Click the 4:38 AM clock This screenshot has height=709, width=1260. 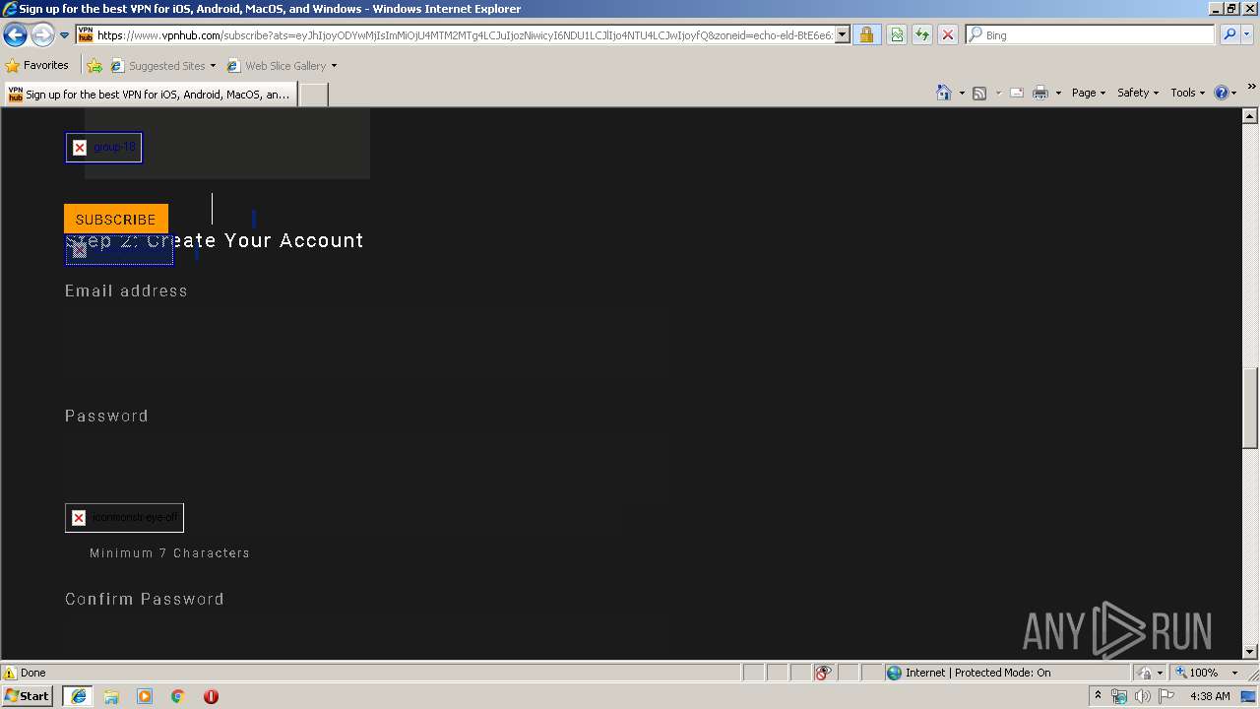pyautogui.click(x=1210, y=696)
